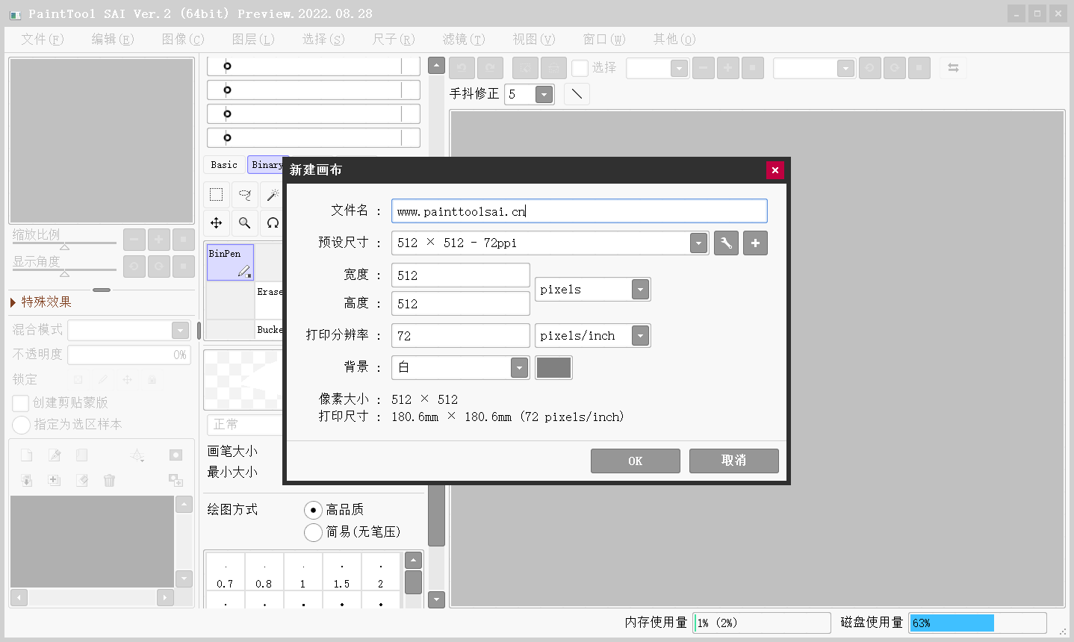Viewport: 1074px width, 642px height.
Task: Close the 新建画布 dialog
Action: tap(775, 170)
